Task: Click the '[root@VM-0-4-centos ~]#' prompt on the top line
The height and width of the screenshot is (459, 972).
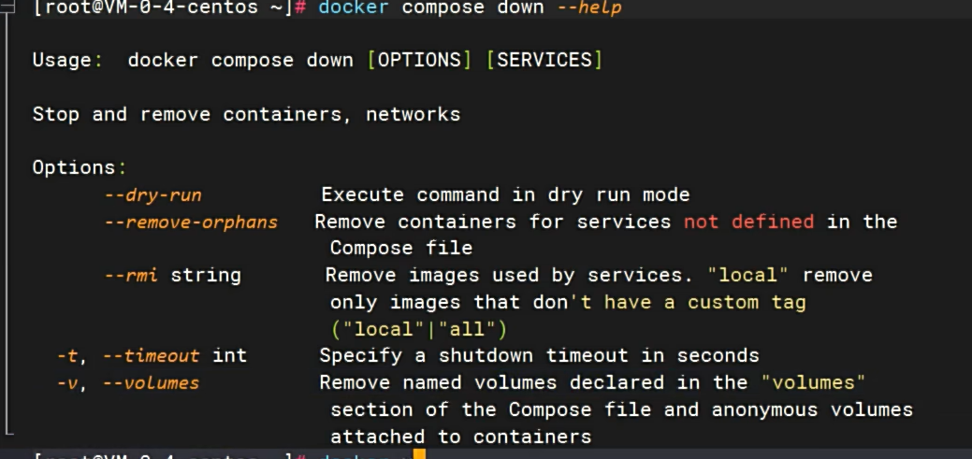Action: (170, 8)
